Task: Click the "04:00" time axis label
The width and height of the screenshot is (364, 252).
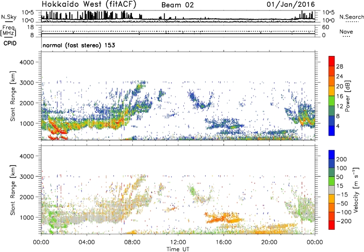Action: point(86,242)
